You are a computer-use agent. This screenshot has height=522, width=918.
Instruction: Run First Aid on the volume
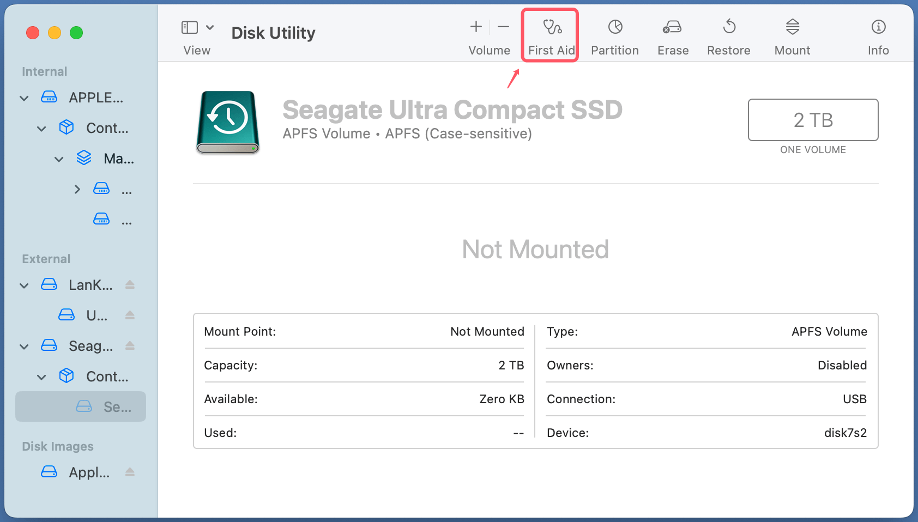click(549, 34)
